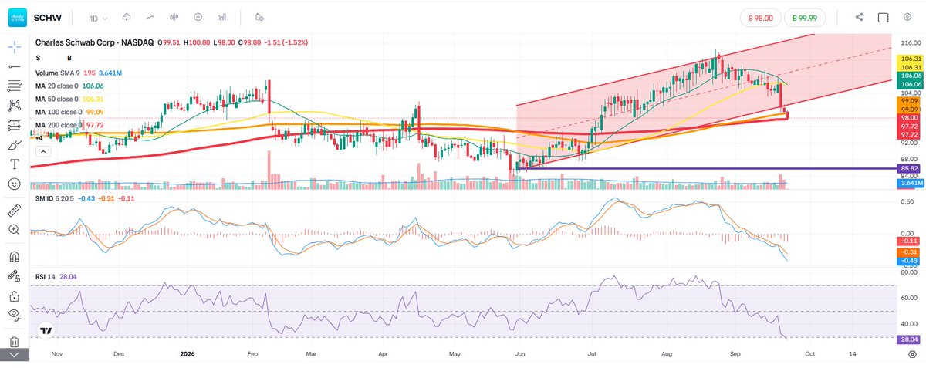926x368 pixels.
Task: Select the ruler measure tool
Action: (14, 210)
